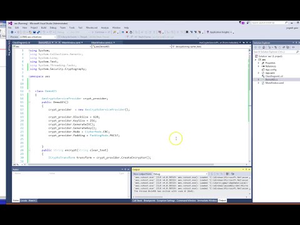This screenshot has height=225, width=300.
Task: Open the Edit menu
Action: click(17, 27)
